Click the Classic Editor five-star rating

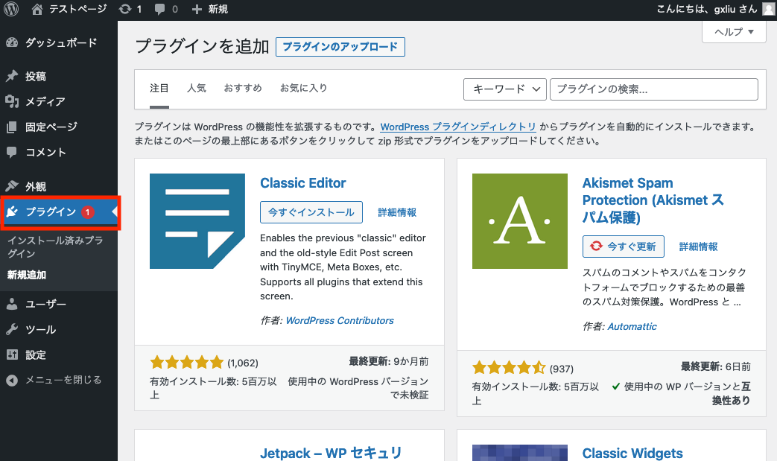click(187, 363)
